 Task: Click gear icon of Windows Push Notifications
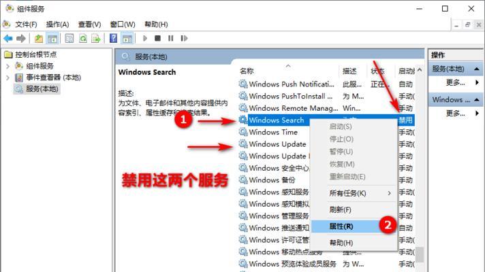(x=243, y=84)
